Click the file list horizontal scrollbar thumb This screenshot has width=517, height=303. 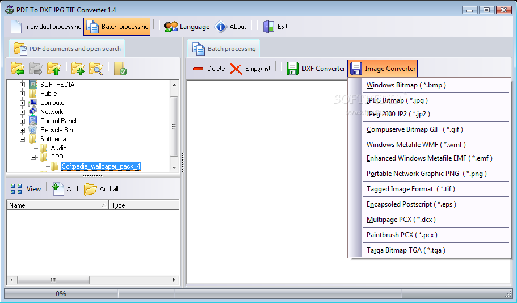(x=53, y=280)
